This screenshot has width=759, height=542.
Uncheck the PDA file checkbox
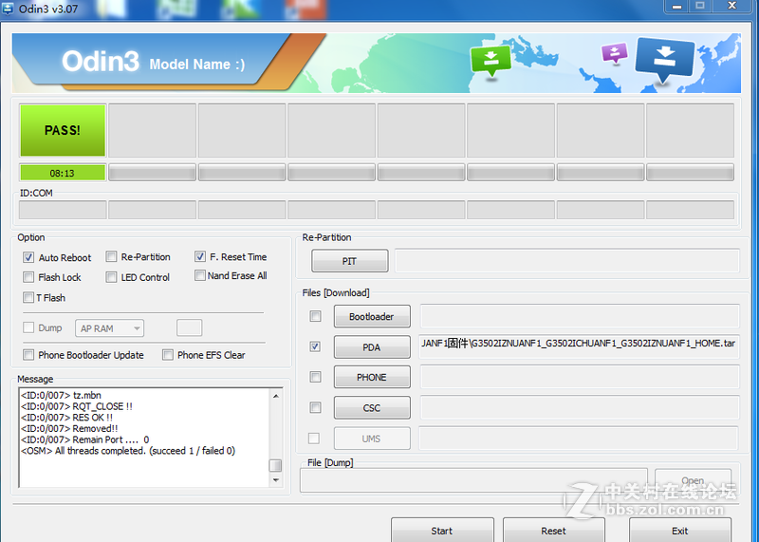point(315,346)
